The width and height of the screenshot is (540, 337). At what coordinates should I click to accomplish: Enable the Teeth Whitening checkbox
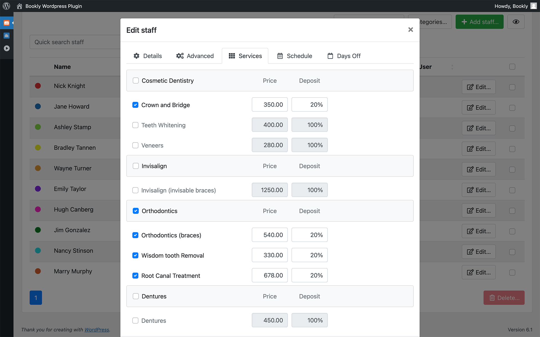[x=135, y=125]
